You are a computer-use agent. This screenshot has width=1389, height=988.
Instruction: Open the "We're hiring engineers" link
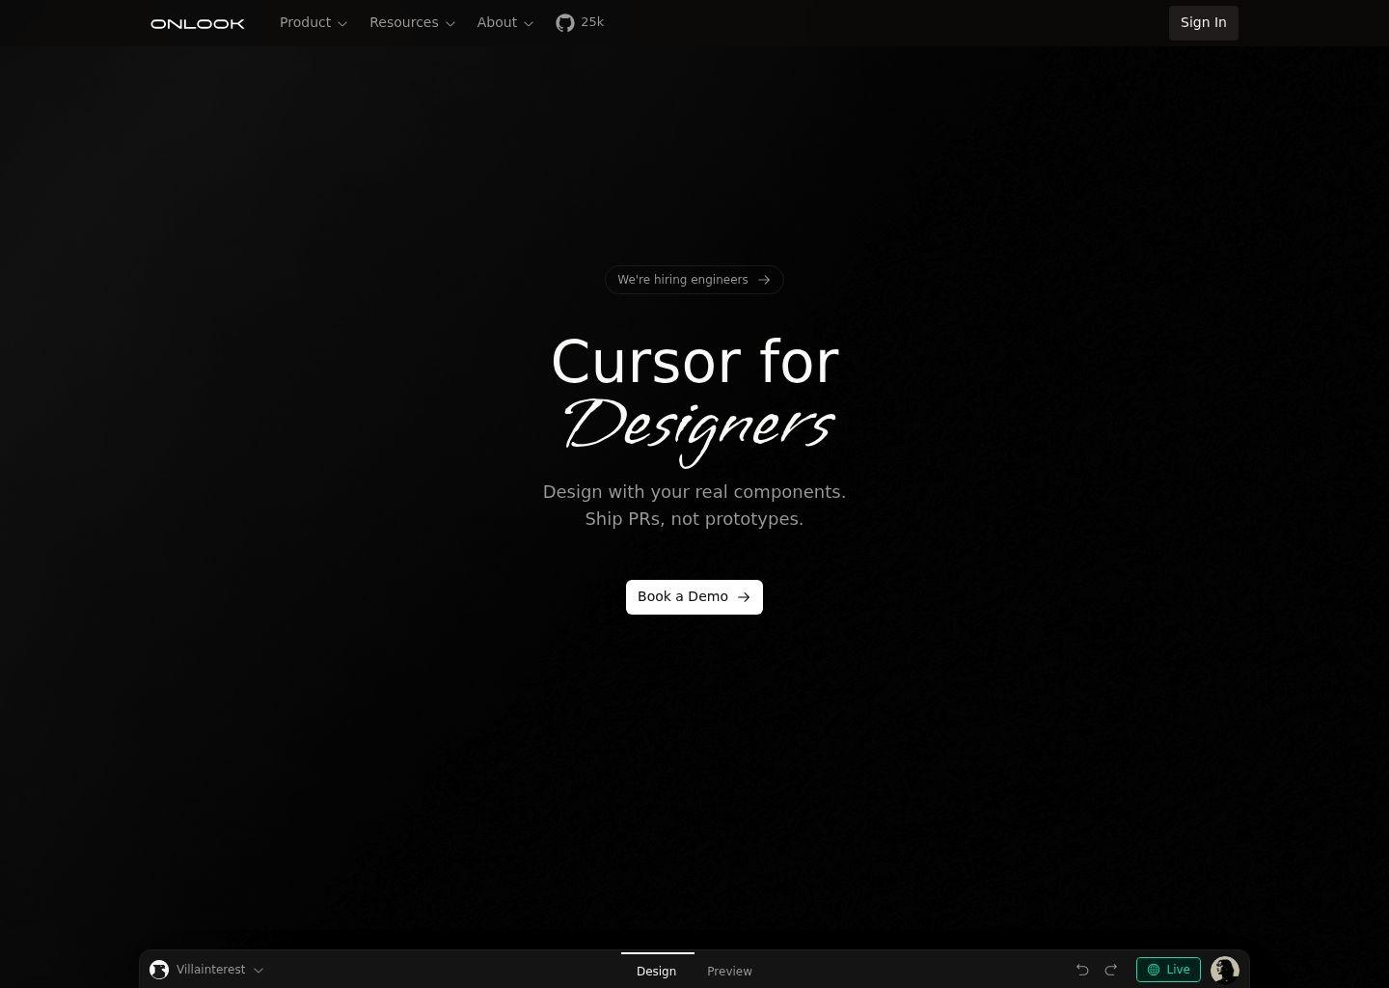pos(683,280)
